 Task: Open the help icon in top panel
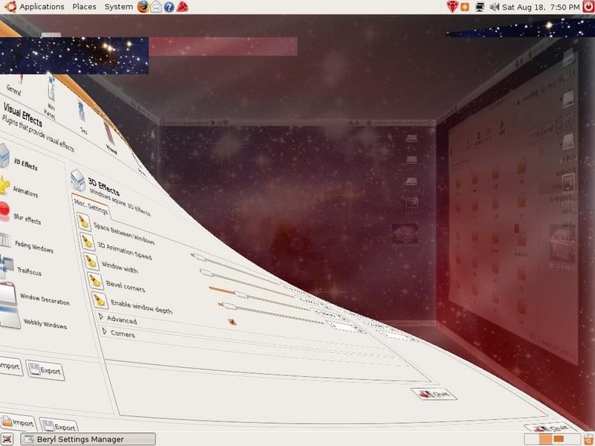click(x=169, y=7)
